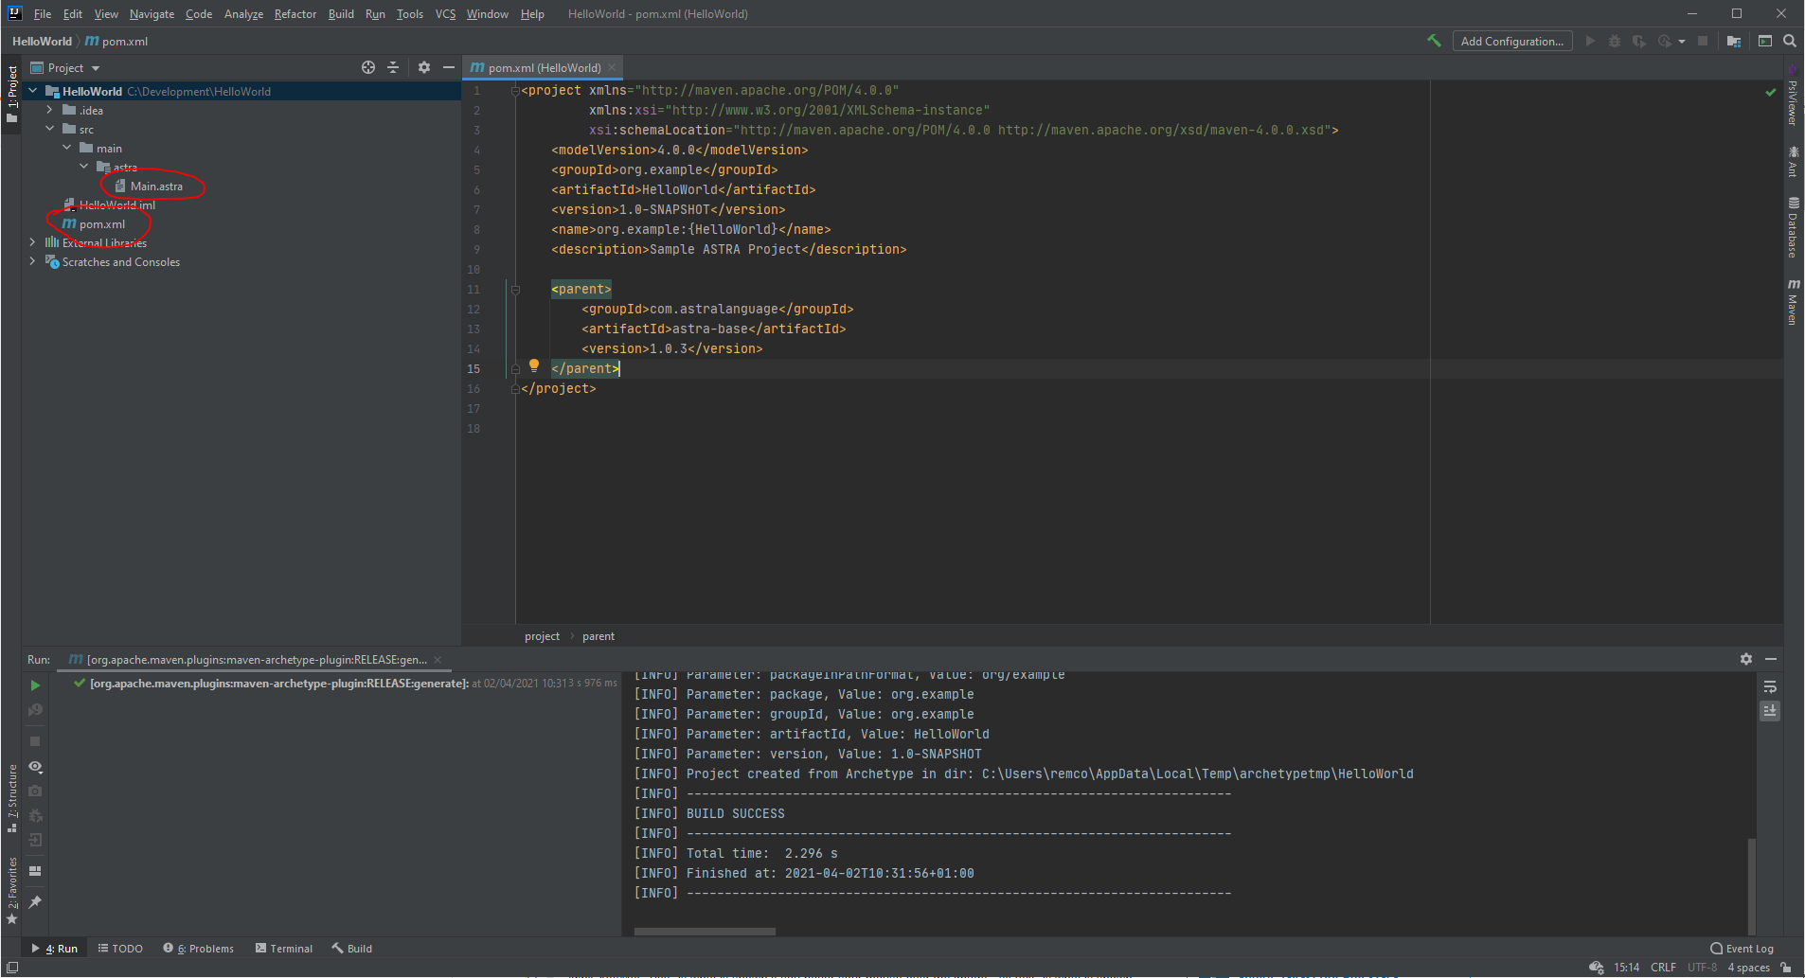Click the restore layout icon in Run panel
Screen dimensions: 1805x978
coord(35,871)
